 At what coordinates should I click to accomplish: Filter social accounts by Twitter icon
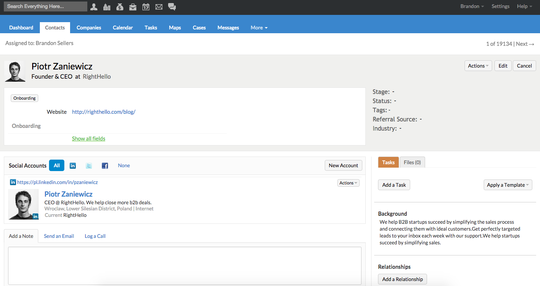89,166
